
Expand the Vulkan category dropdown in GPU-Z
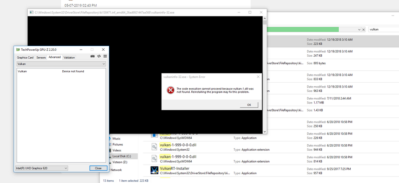(62, 64)
